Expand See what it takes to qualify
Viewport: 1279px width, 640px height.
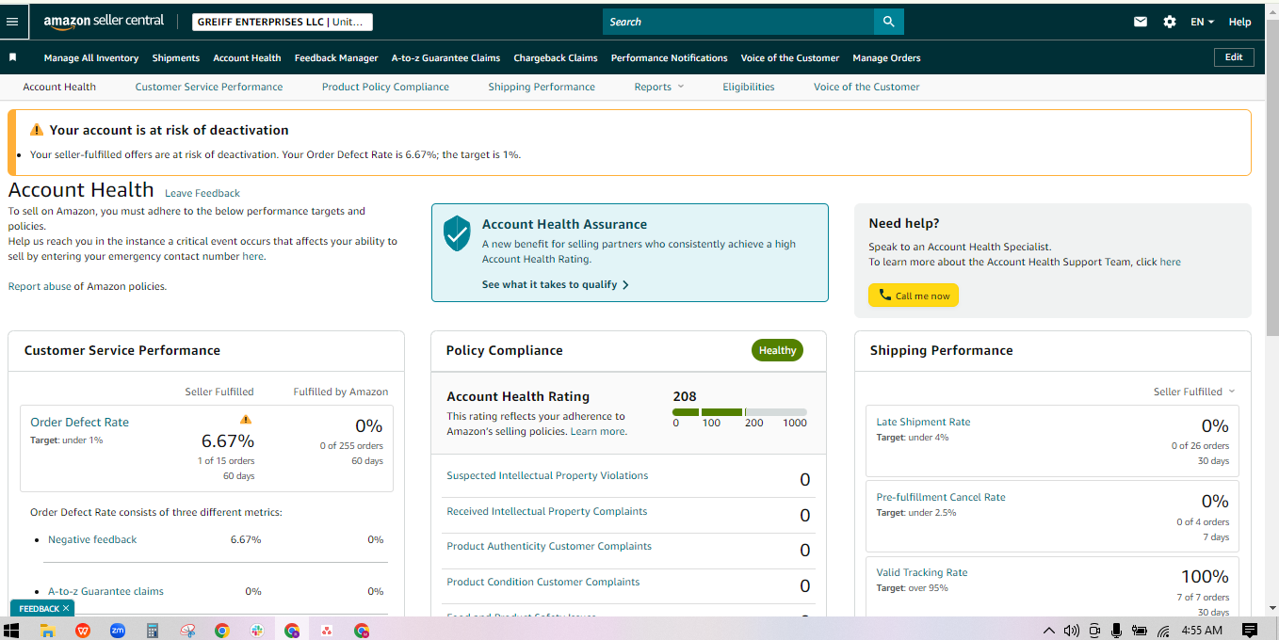(555, 284)
